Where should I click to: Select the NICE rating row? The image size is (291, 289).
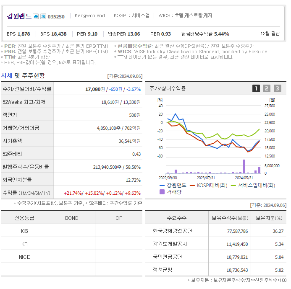pyautogui.click(x=72, y=257)
